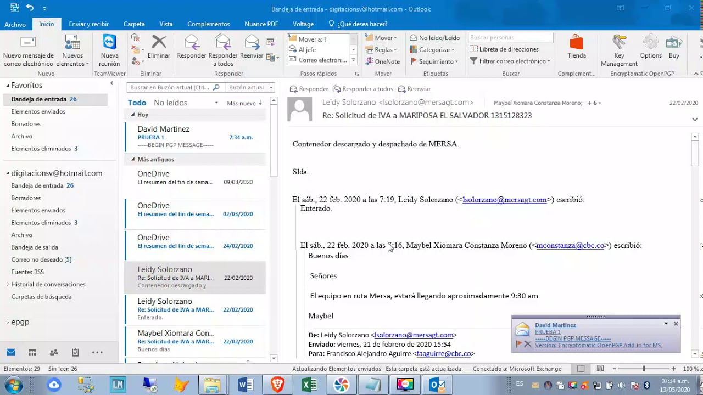Viewport: 703px width, 395px height.
Task: Open the David Martinez PRUEBA 1 email
Action: coord(195,137)
